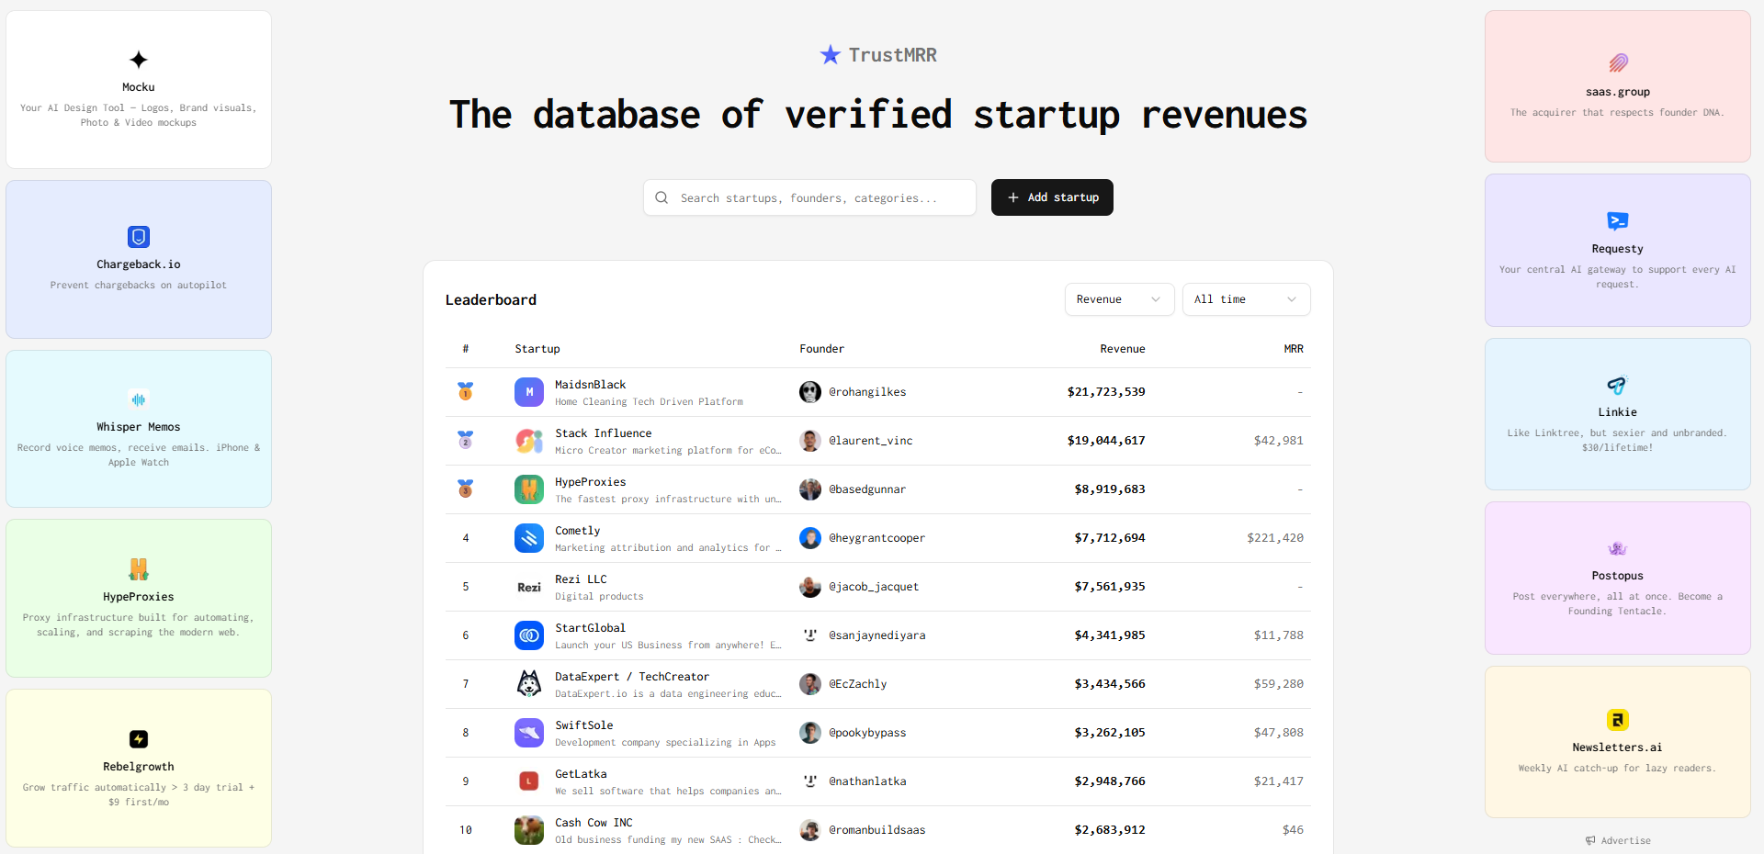The height and width of the screenshot is (854, 1764).
Task: Open the GetLatka startup name
Action: 581,774
